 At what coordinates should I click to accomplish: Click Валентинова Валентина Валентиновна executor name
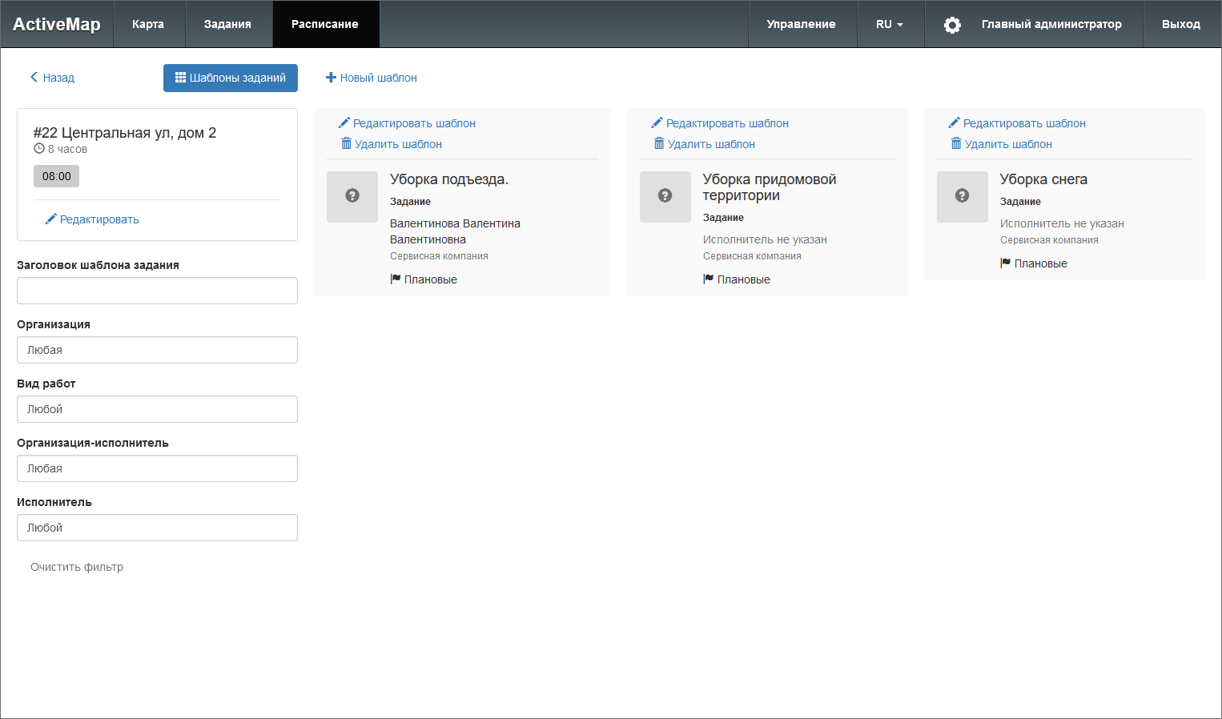(455, 231)
